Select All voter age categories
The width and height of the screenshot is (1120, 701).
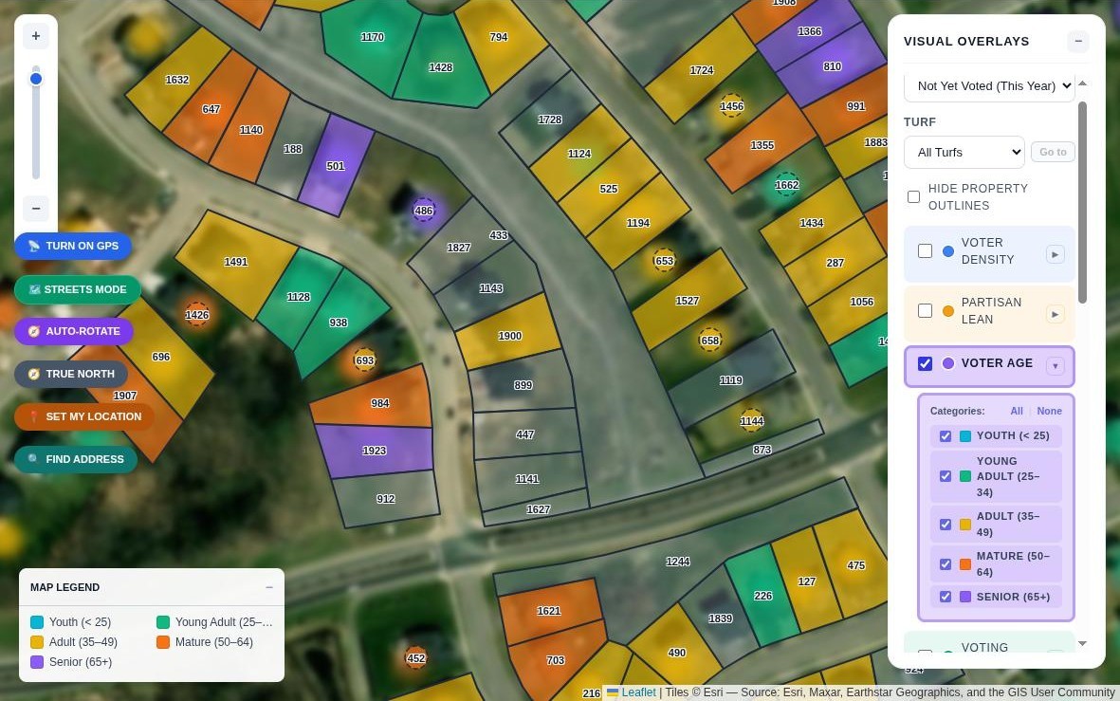1017,411
